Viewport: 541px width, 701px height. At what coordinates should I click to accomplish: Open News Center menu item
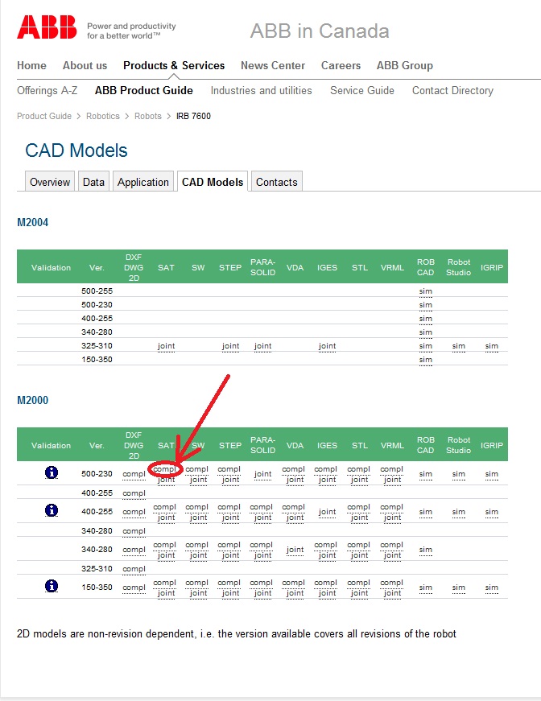273,65
